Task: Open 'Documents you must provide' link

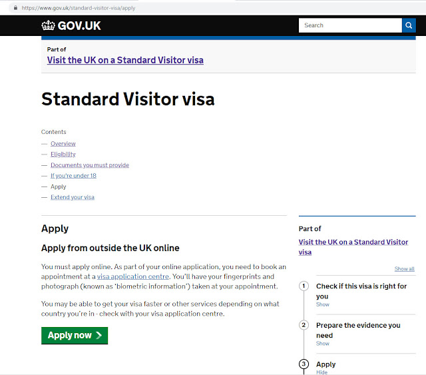Action: pyautogui.click(x=90, y=165)
